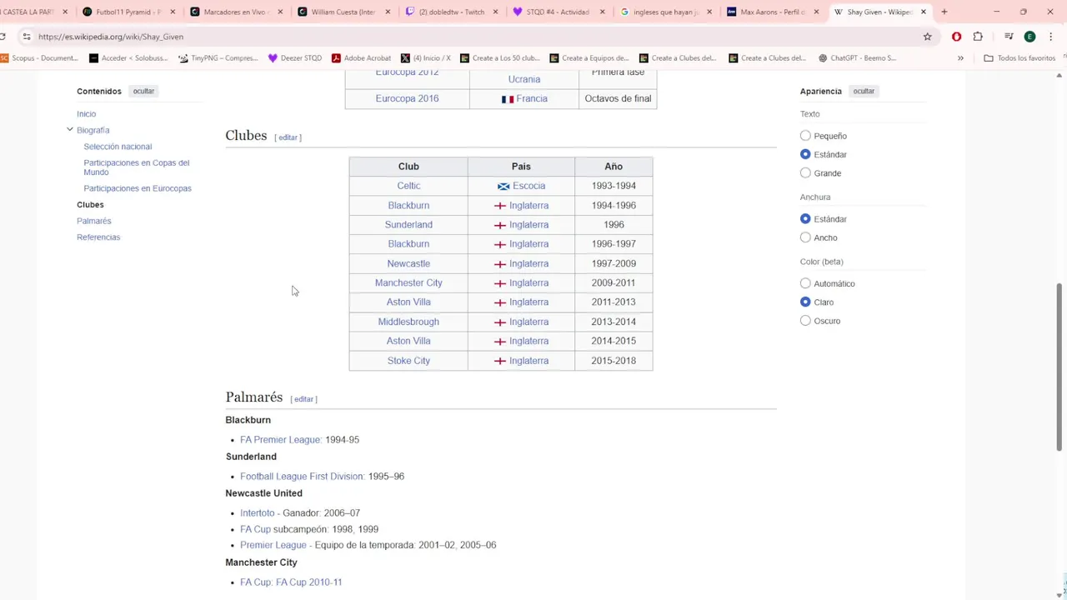
Task: Reload the page with the refresh icon
Action: tap(3, 37)
